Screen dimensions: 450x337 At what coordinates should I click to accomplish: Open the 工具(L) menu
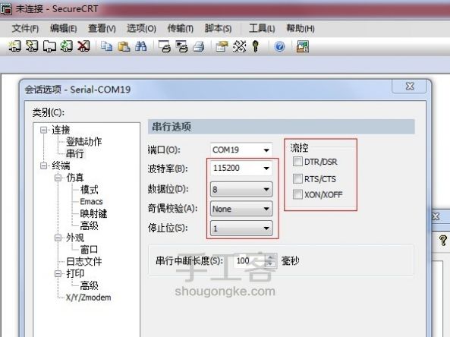262,28
